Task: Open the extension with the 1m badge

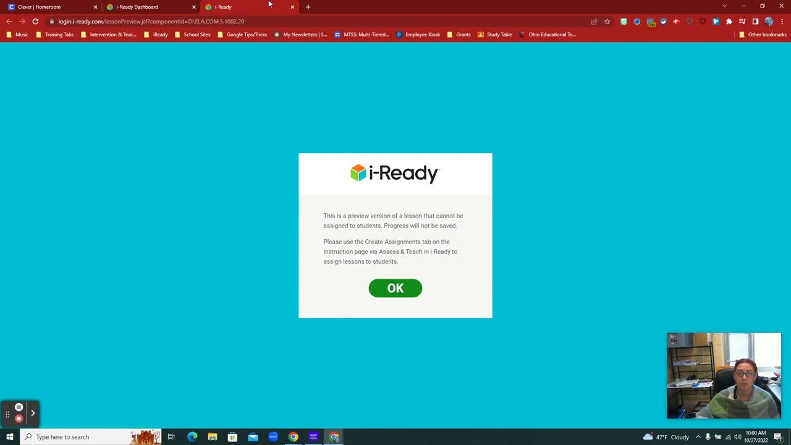Action: 650,22
